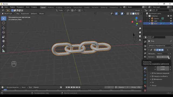Open the Объект menu in viewport header

42,14
